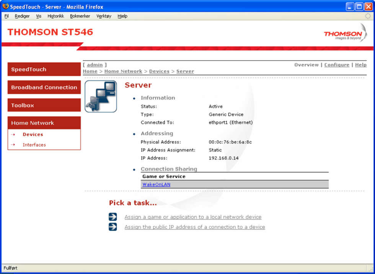Click the Static assignment value

(x=215, y=150)
